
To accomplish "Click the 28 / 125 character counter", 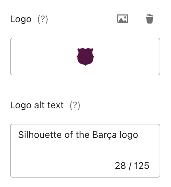I will coord(132,166).
